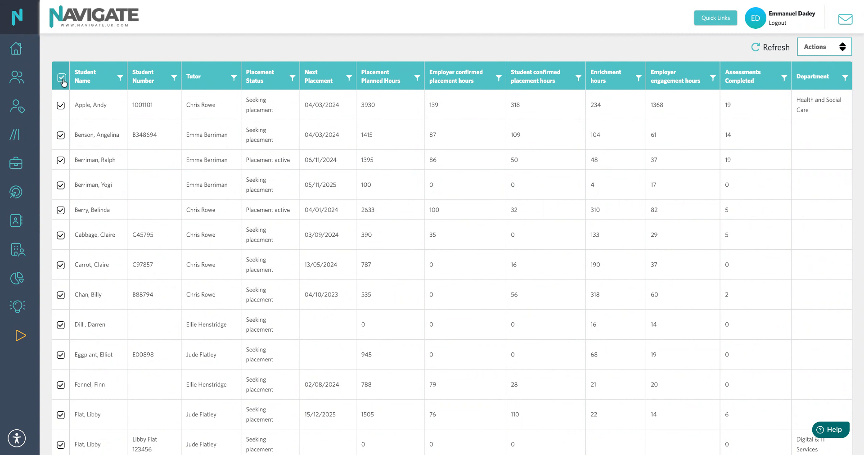
Task: Uncheck the Carrot, Claire row checkbox
Action: (x=61, y=265)
